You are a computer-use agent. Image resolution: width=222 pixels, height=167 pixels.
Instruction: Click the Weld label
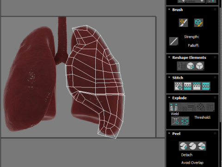click(175, 114)
